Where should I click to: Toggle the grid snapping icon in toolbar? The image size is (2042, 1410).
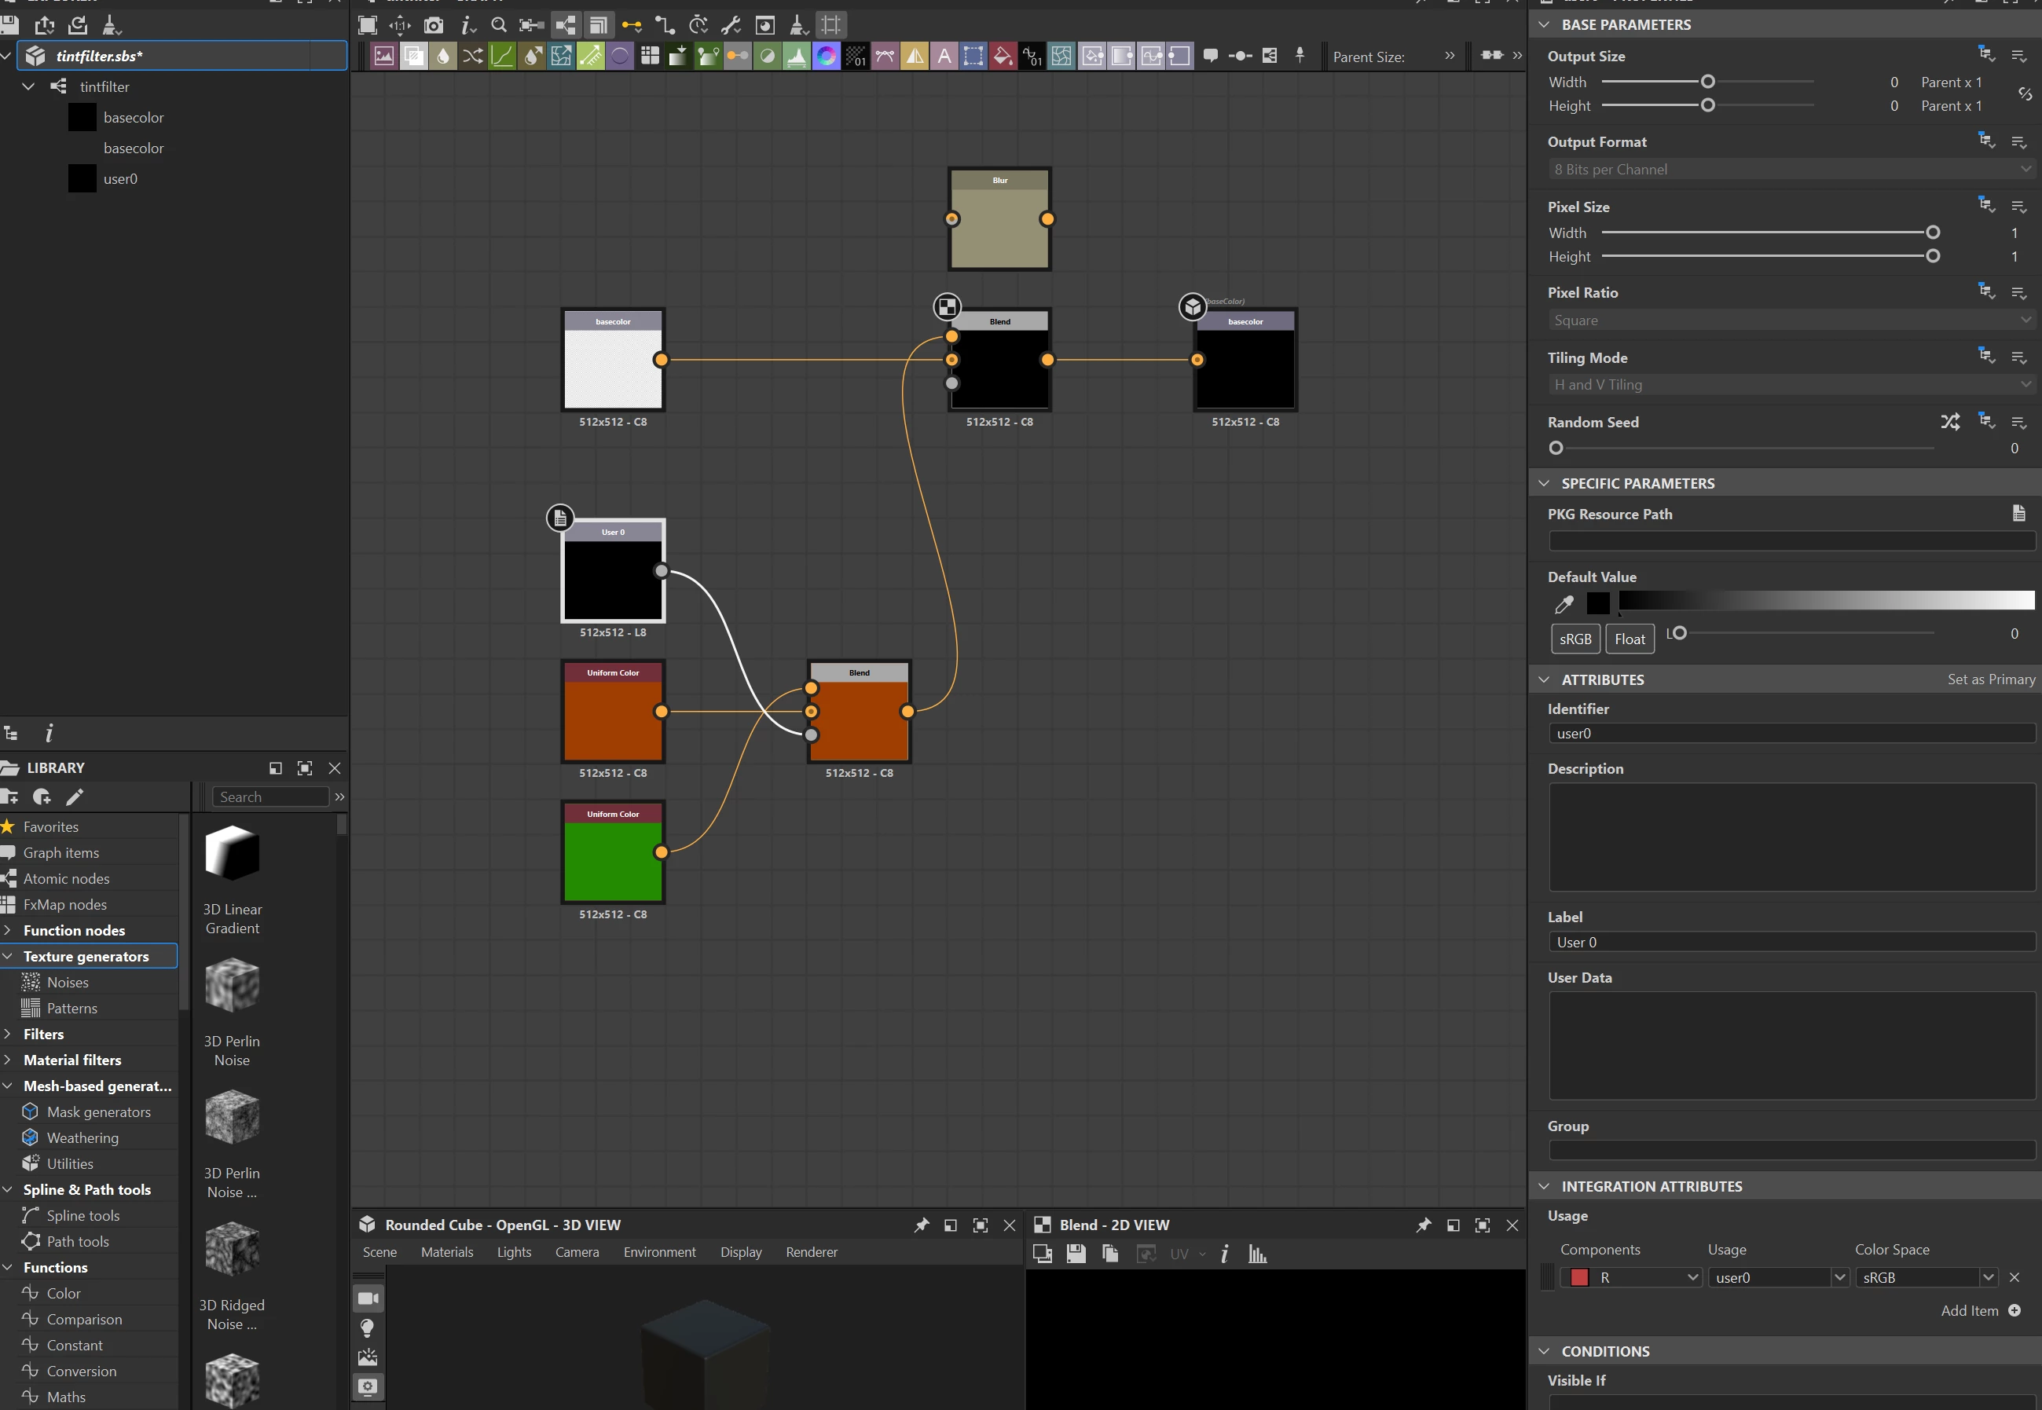830,24
